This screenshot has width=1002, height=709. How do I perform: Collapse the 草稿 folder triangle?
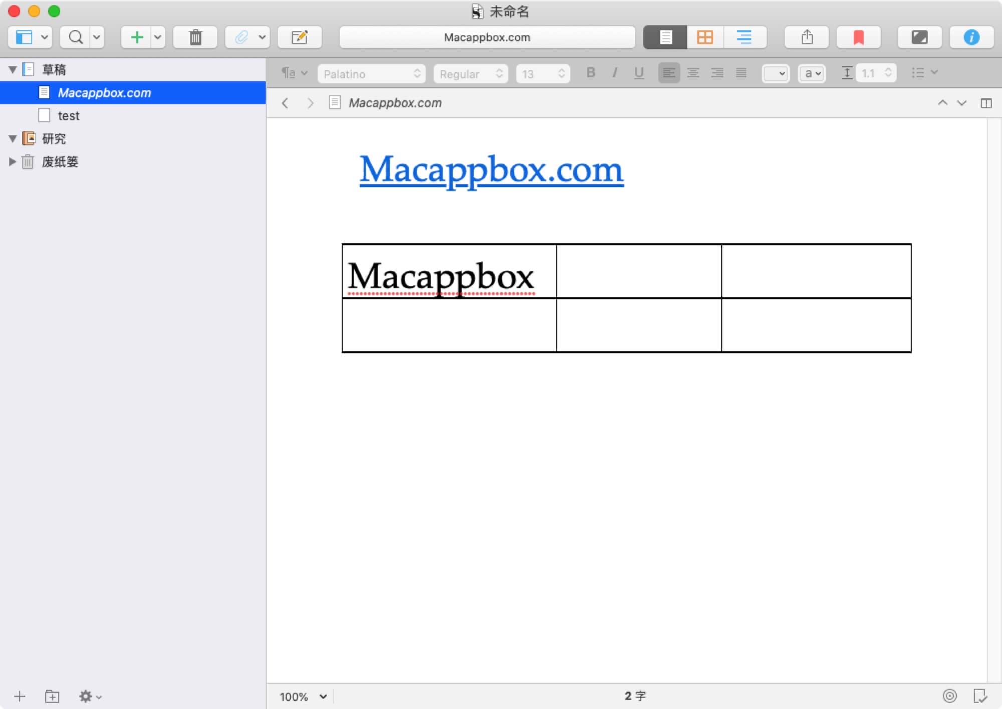[x=13, y=70]
